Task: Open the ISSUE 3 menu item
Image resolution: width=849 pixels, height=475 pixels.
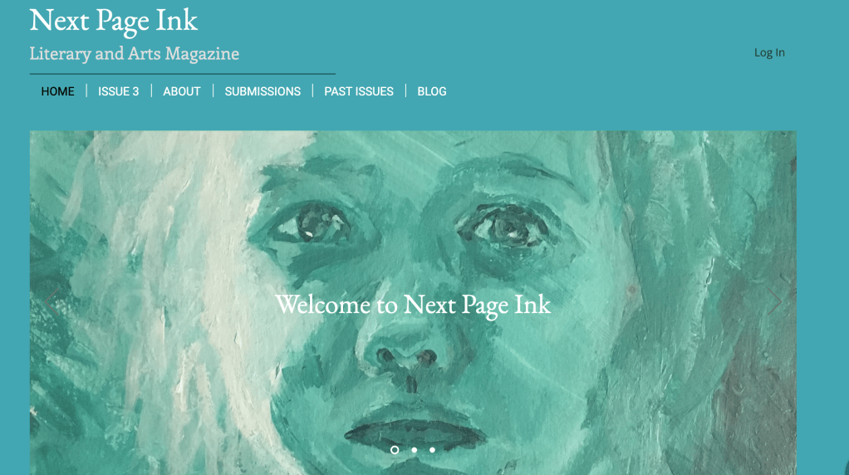Action: 119,91
